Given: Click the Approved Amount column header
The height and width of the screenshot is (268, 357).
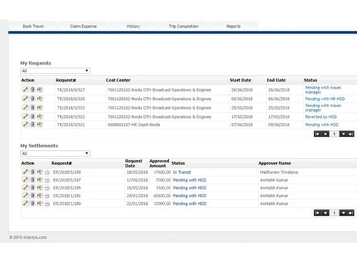Looking at the screenshot, I should tap(159, 163).
